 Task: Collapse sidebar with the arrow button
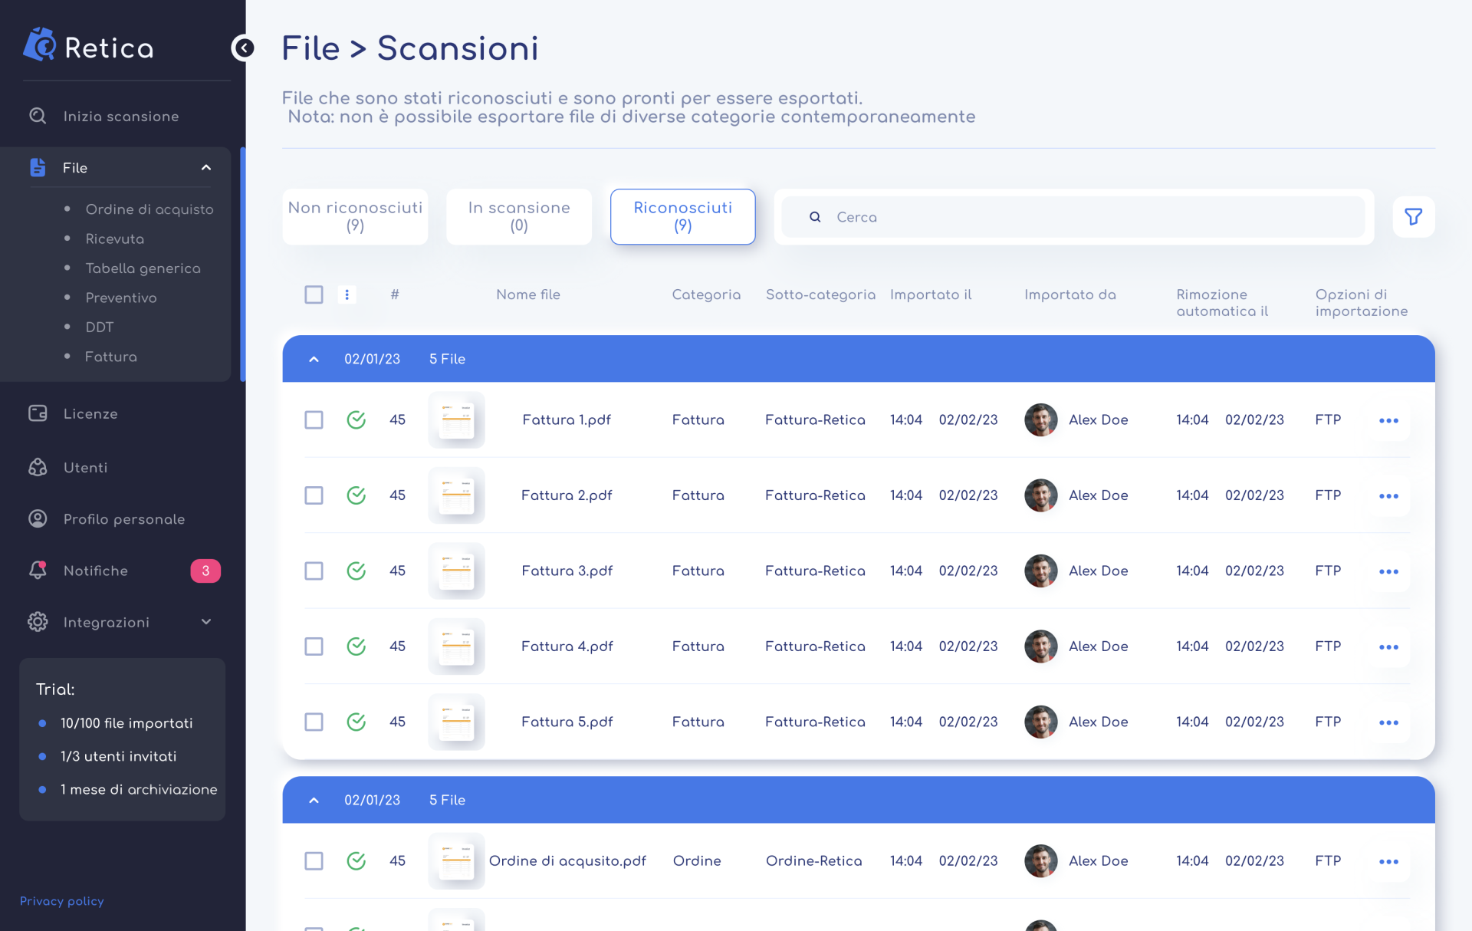243,48
